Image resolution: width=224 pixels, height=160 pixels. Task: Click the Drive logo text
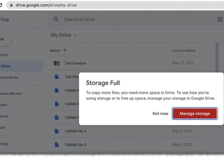point(4,20)
